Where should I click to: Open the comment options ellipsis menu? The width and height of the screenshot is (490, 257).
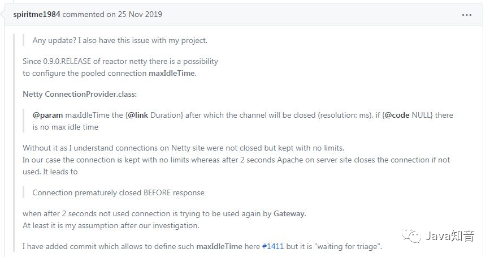pos(467,14)
